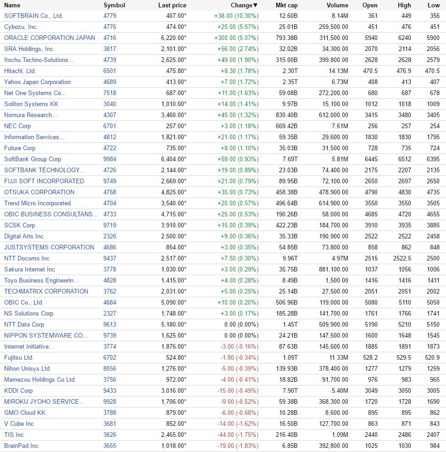Click ticker symbol 9437

click(x=110, y=258)
